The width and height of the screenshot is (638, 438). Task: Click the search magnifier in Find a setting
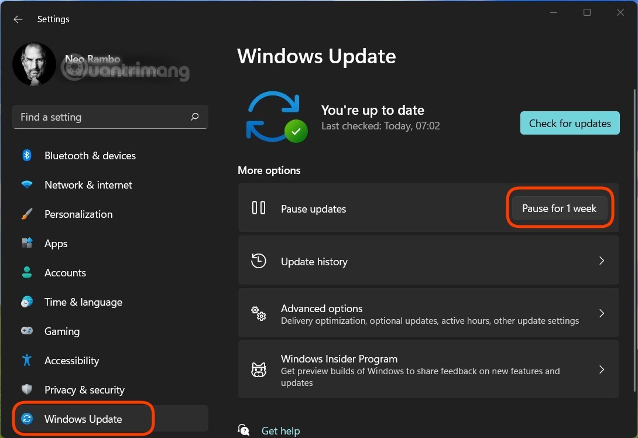(x=194, y=117)
